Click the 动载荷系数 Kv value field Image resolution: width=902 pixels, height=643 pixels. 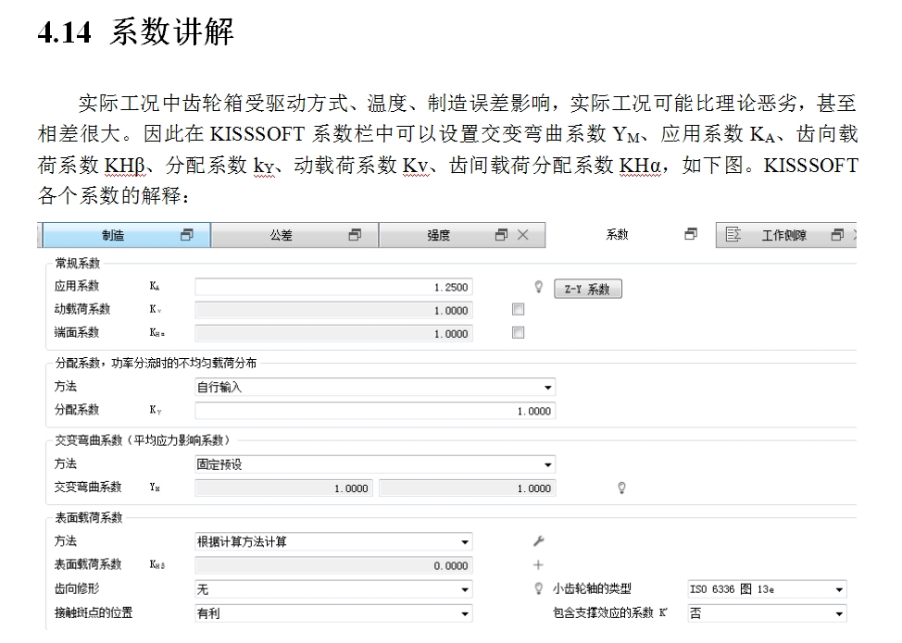[333, 310]
